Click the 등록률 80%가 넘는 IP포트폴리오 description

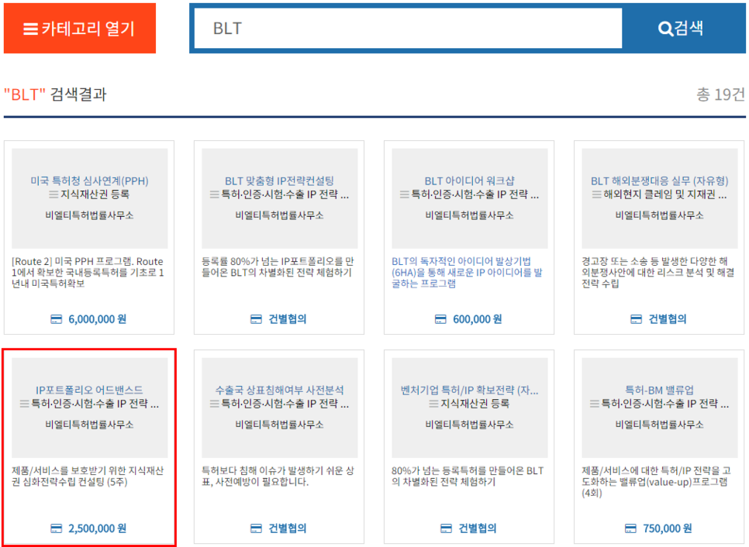click(278, 267)
